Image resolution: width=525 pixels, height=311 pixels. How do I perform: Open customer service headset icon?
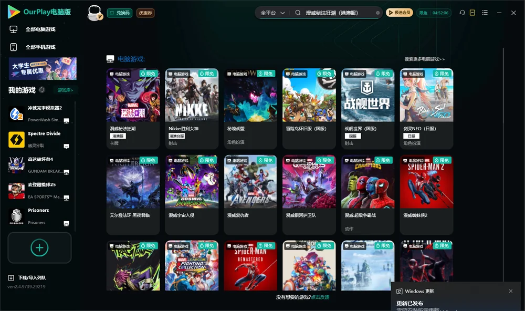(462, 13)
